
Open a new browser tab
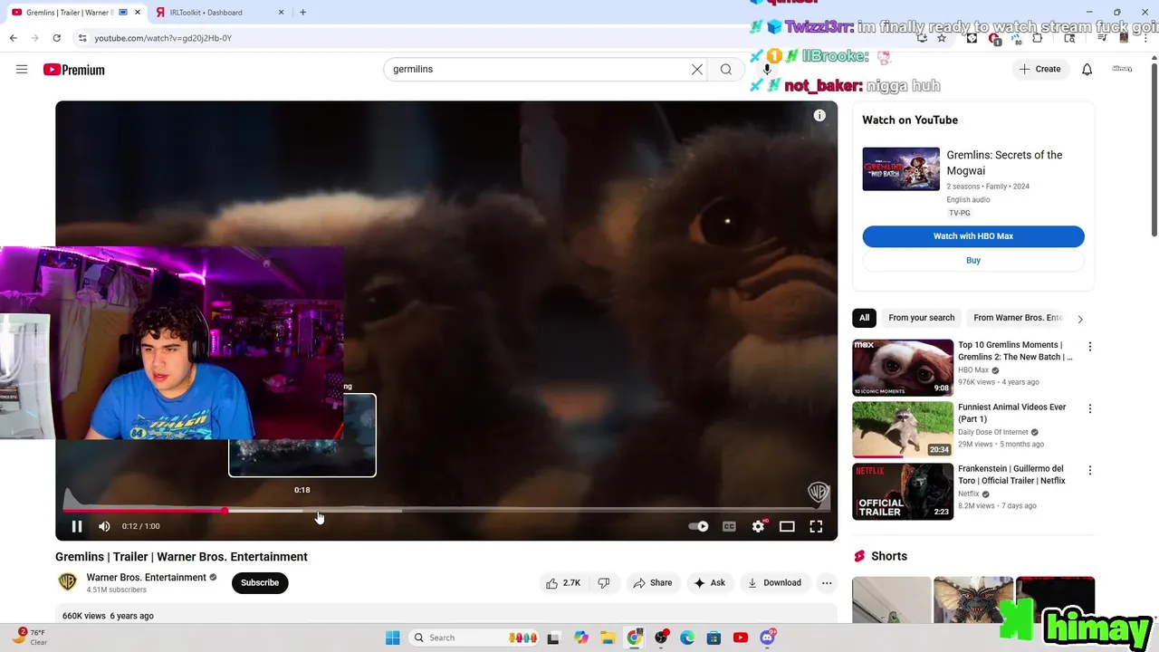coord(302,13)
